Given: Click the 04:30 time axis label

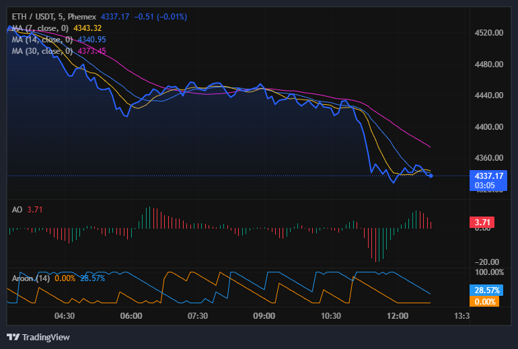Looking at the screenshot, I should [64, 316].
